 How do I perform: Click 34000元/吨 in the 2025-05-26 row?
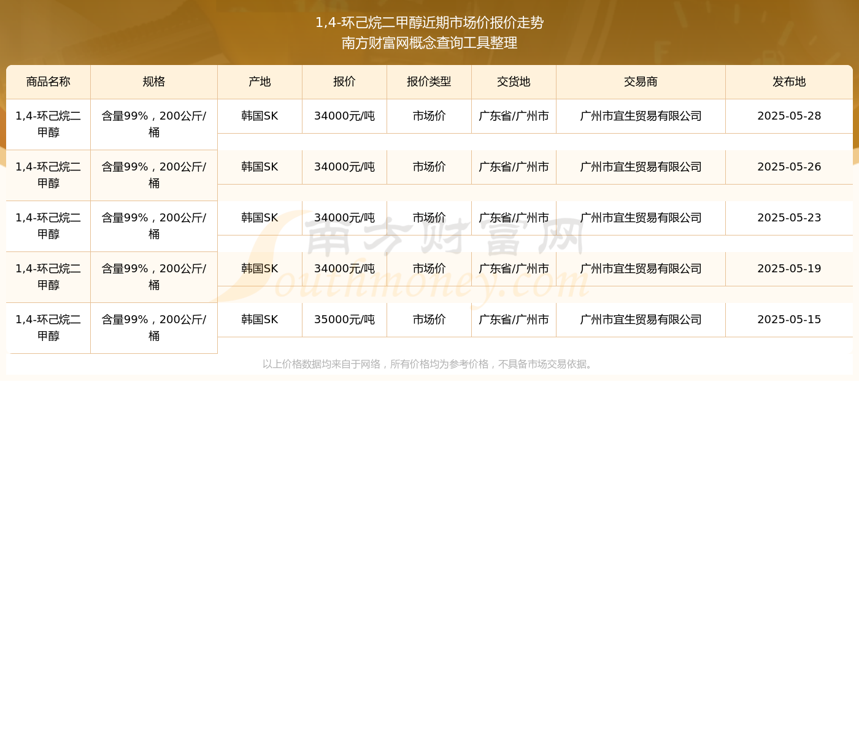(x=344, y=167)
